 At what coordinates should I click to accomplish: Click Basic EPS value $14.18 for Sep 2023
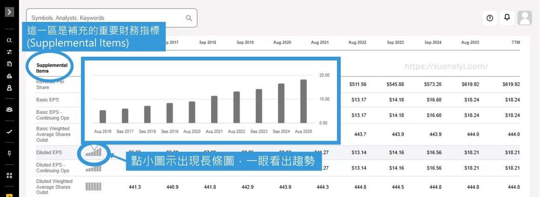click(x=397, y=100)
